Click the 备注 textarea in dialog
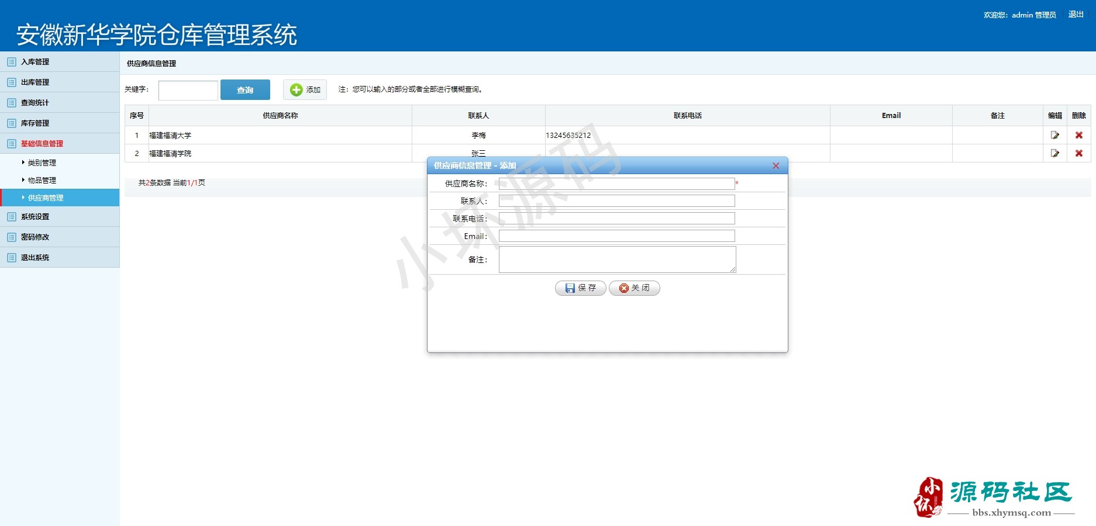1096x526 pixels. 616,259
